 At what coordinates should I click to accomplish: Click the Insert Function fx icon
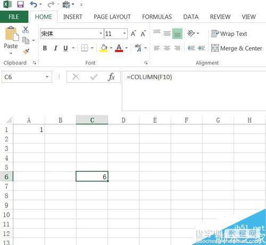click(111, 77)
